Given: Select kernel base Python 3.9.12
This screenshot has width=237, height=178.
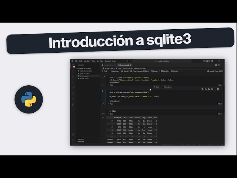Looking at the screenshot, I should pyautogui.click(x=215, y=71).
